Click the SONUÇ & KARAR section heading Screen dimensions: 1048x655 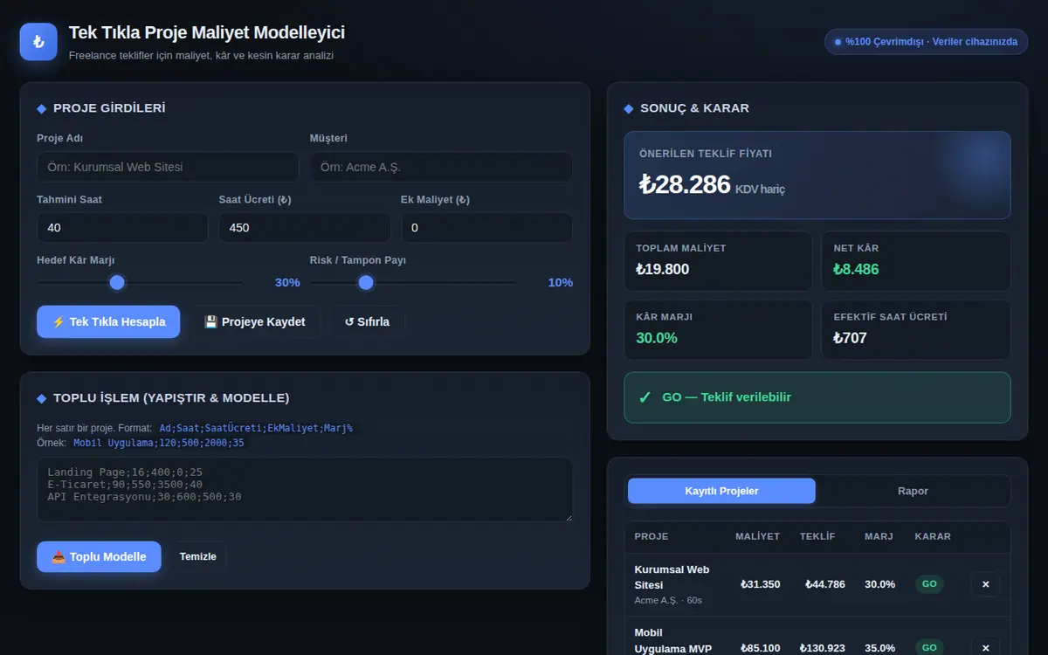pos(694,108)
